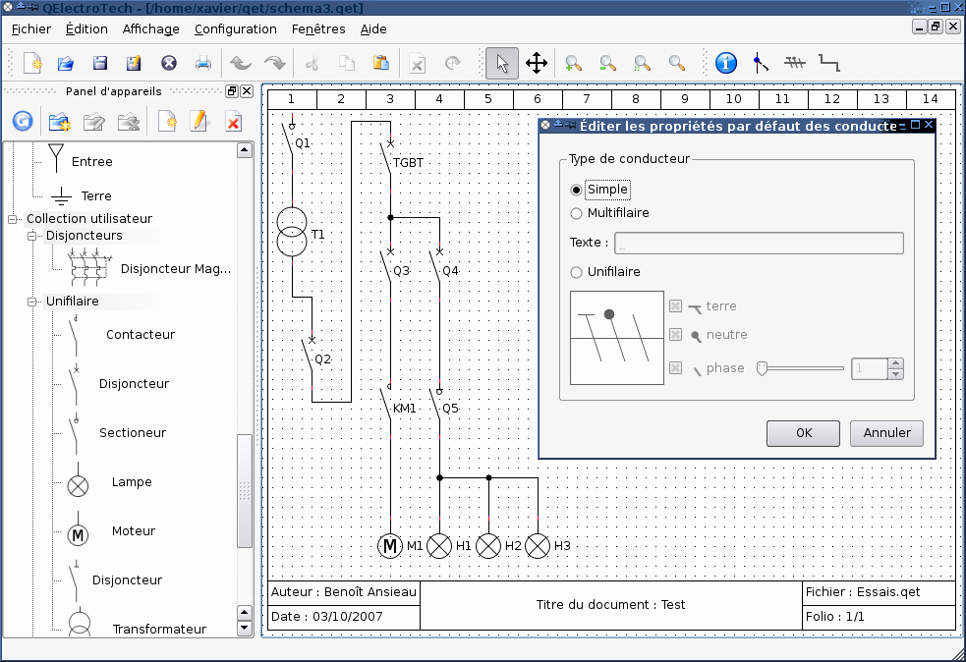Toggle the terre checkbox
Screen dimensions: 966x662
676,306
